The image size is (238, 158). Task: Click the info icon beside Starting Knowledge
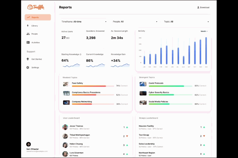coord(80,54)
